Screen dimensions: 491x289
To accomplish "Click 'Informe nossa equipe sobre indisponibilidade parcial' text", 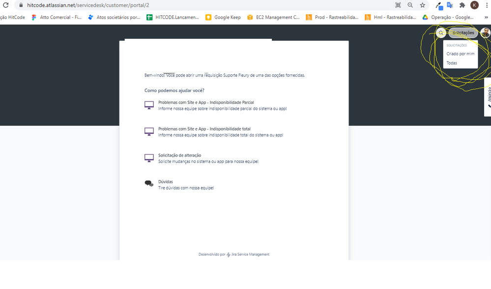I will click(223, 109).
